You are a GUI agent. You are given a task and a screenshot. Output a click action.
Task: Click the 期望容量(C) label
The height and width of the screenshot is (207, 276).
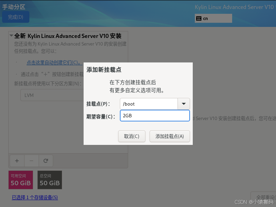coord(101,116)
